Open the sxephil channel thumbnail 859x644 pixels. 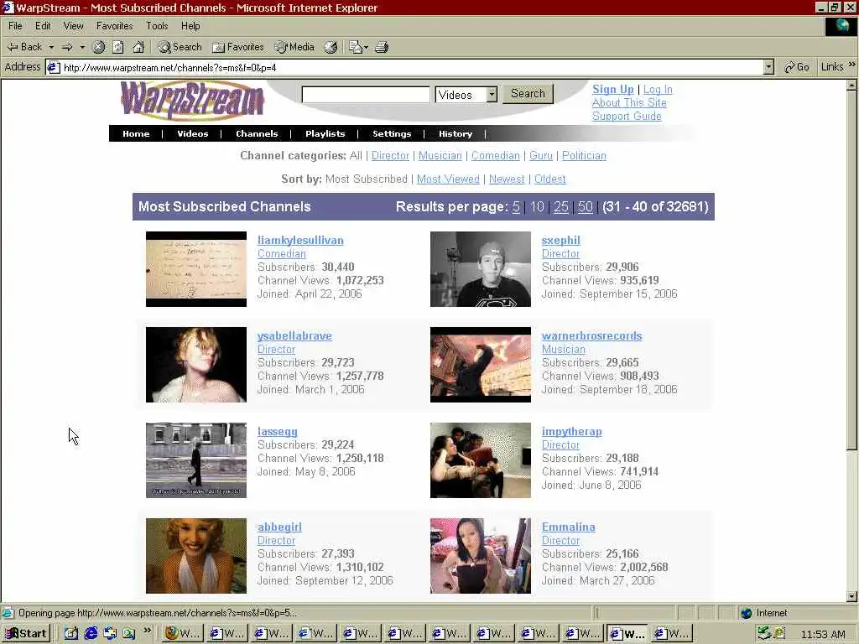pos(481,269)
